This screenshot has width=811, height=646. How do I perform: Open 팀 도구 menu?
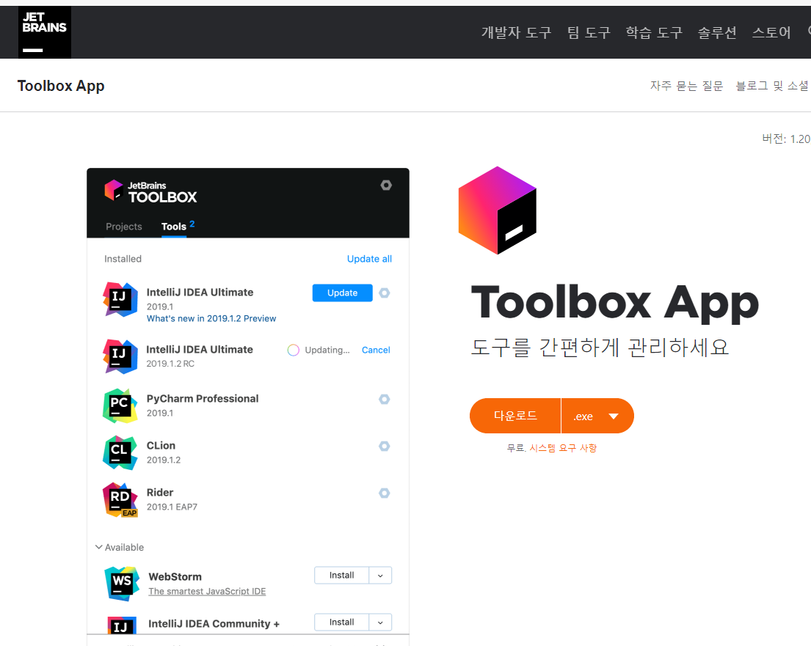pos(589,32)
